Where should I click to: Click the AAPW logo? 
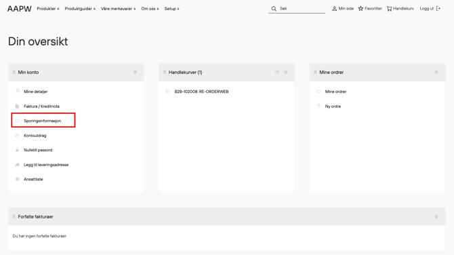(20, 9)
